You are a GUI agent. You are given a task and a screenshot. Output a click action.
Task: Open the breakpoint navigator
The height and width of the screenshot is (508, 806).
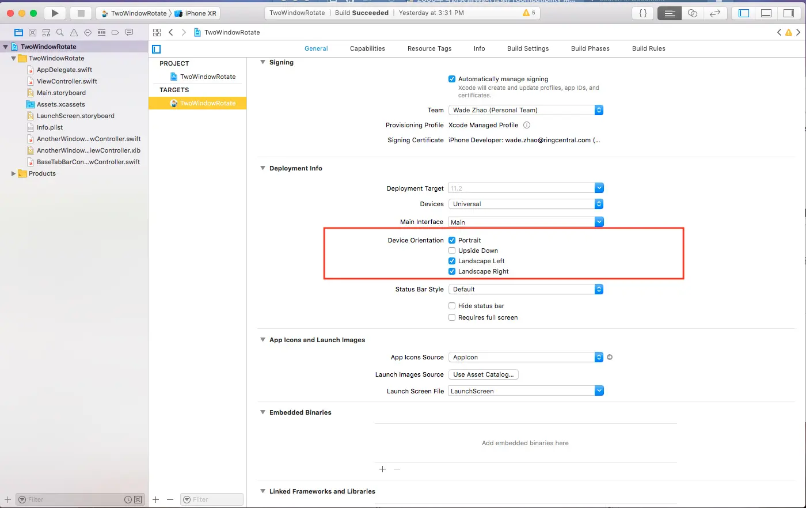[115, 32]
